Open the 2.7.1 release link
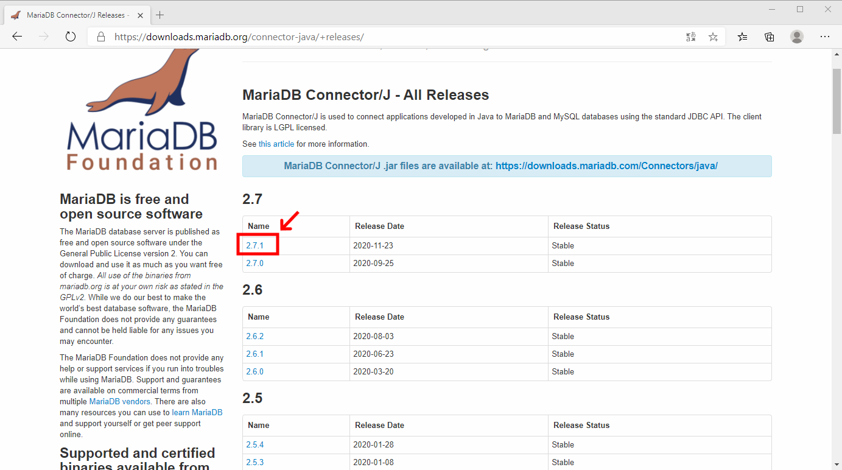 pyautogui.click(x=255, y=246)
